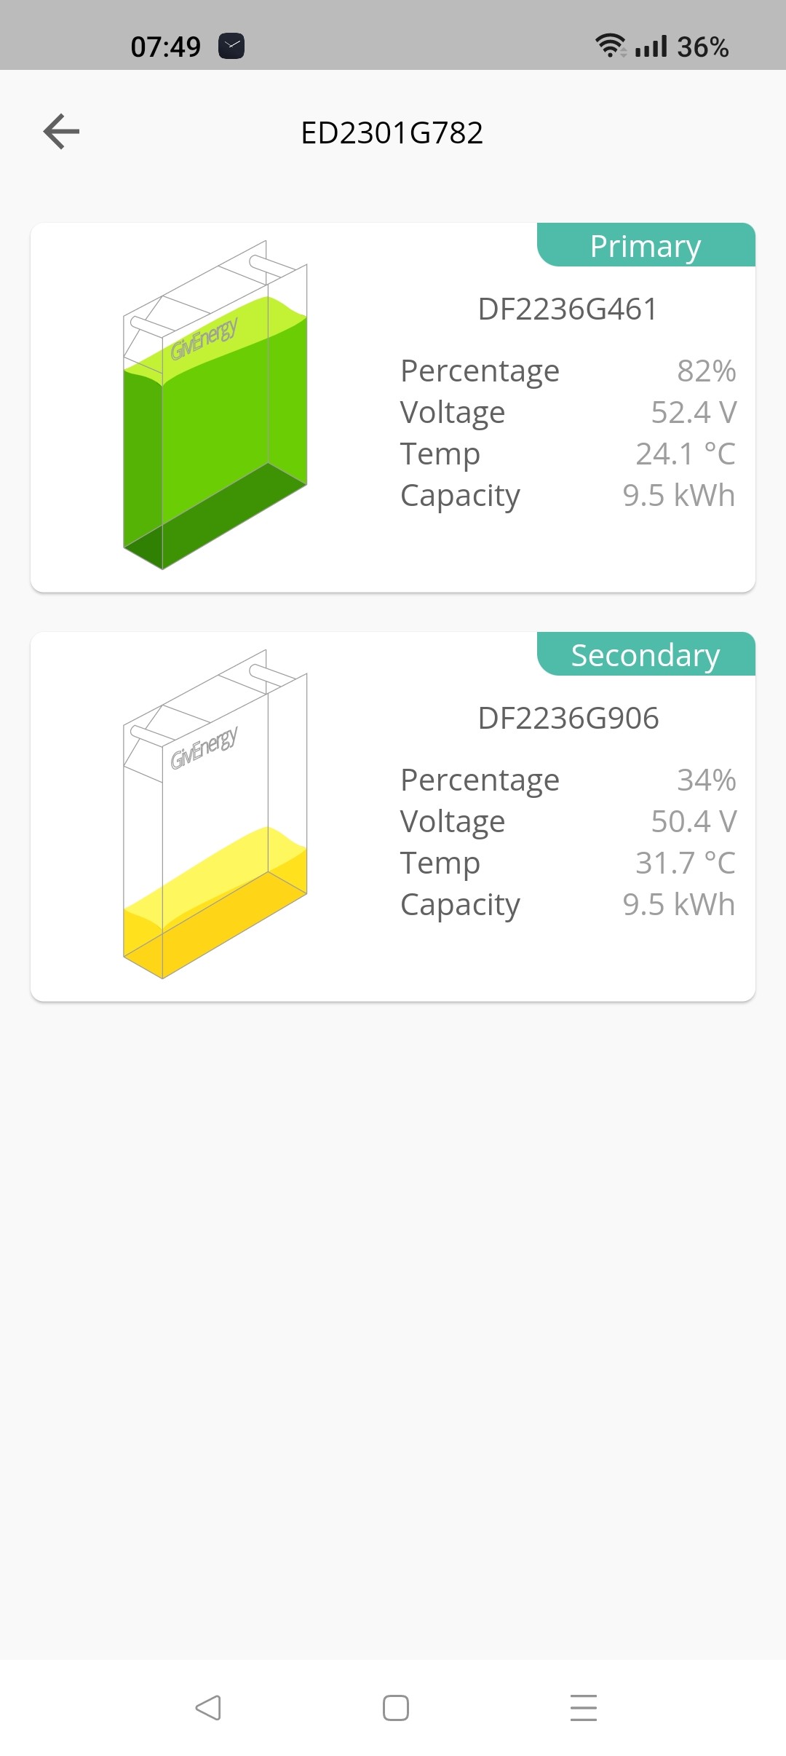This screenshot has height=1756, width=786.
Task: Tap the ED2301G782 page title
Action: [392, 133]
